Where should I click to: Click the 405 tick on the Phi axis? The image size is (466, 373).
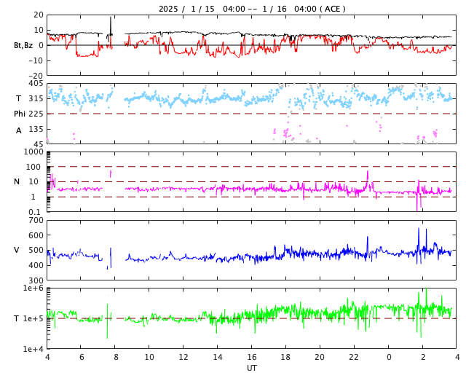pos(36,84)
